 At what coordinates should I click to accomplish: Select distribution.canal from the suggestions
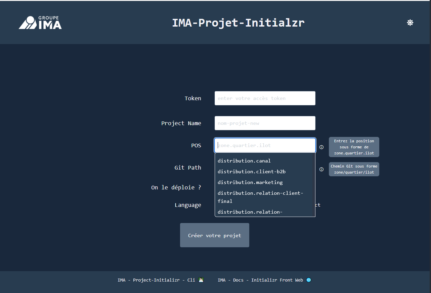[x=244, y=161]
